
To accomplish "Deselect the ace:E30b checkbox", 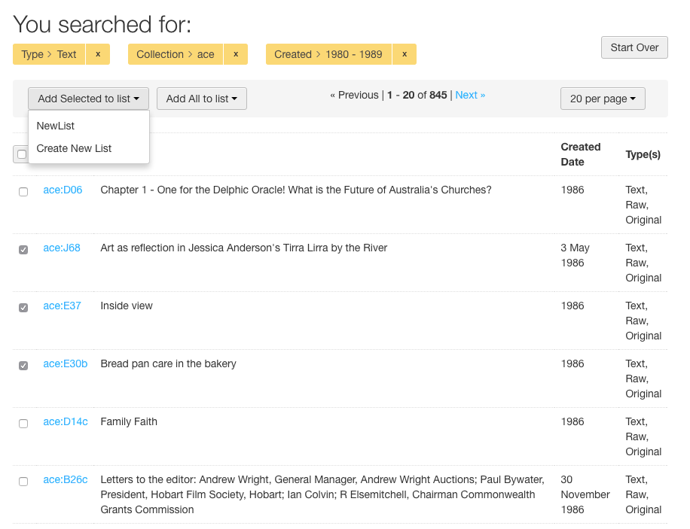I will pyautogui.click(x=23, y=366).
